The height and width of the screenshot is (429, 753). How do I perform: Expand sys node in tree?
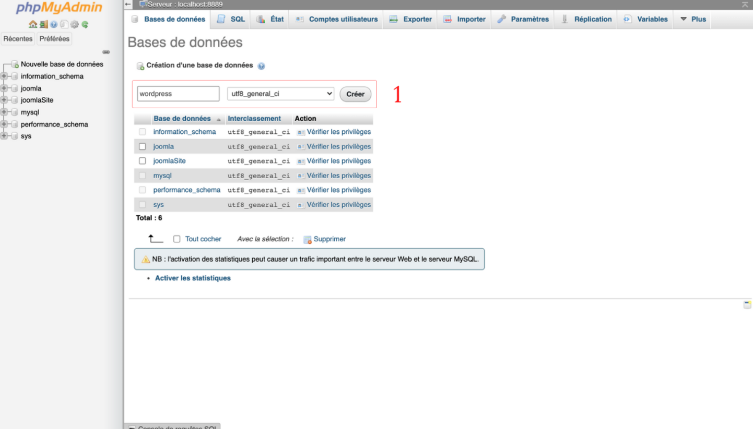click(x=4, y=136)
